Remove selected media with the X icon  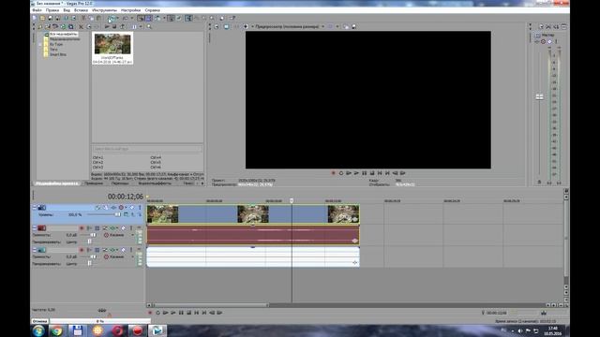(x=81, y=27)
